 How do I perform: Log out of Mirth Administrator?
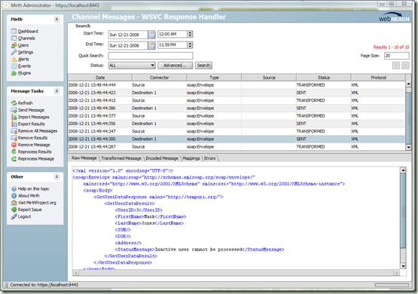coord(21,216)
